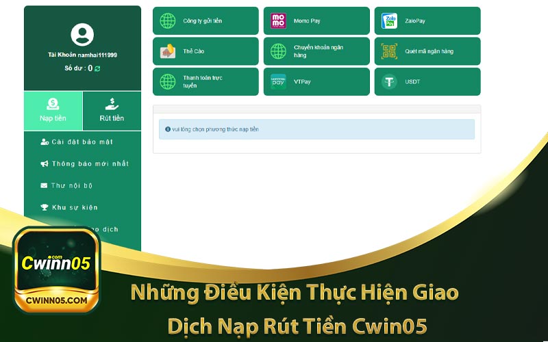The width and height of the screenshot is (548, 342).
Task: Switch to the Rút tiền withdrawal tab
Action: click(x=112, y=111)
